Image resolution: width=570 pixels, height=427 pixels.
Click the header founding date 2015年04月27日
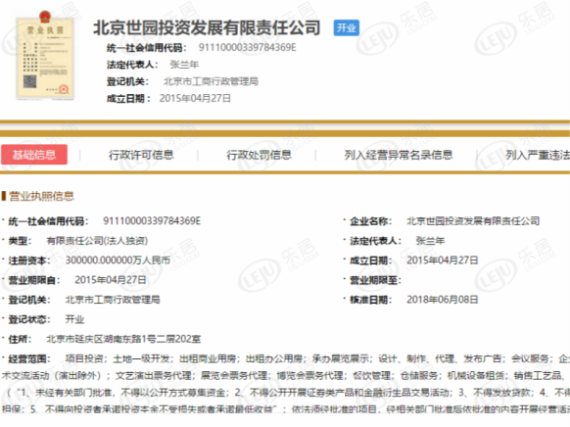coord(195,99)
